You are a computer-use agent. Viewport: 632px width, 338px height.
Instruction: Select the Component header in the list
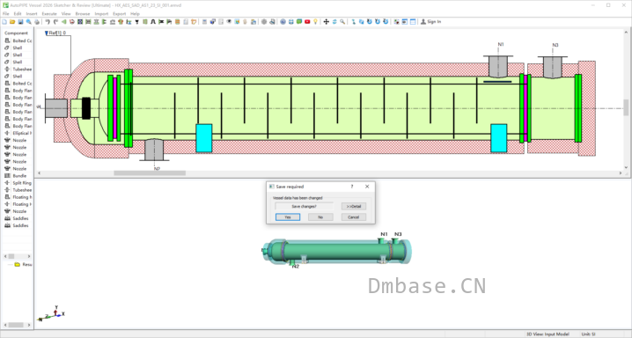tap(16, 33)
